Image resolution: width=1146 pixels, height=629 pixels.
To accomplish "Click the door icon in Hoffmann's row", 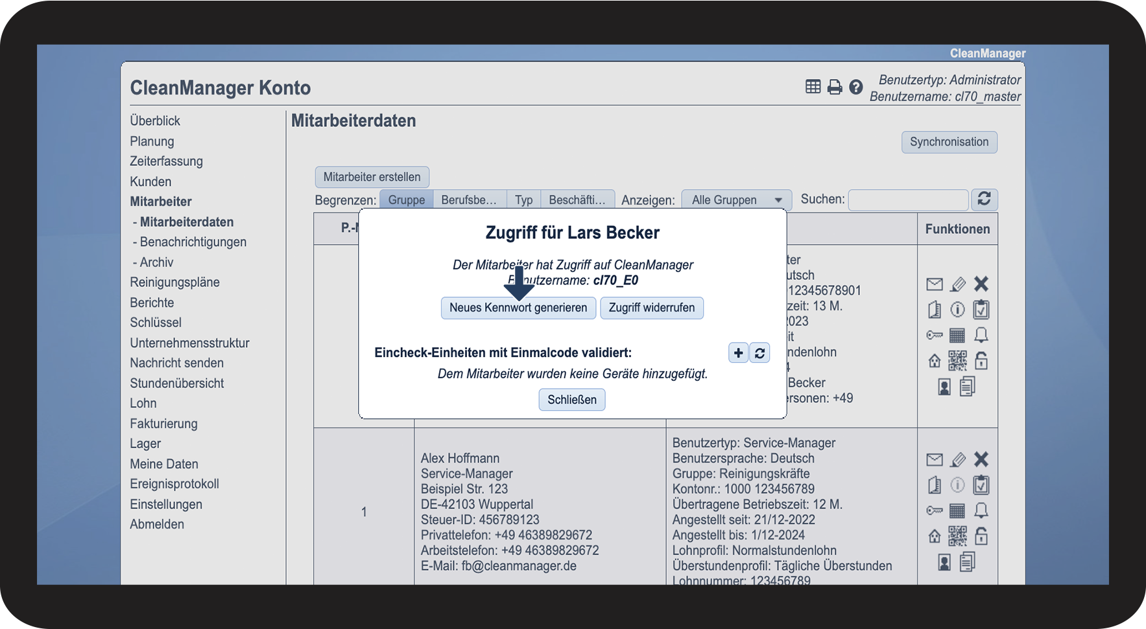I will [x=934, y=485].
